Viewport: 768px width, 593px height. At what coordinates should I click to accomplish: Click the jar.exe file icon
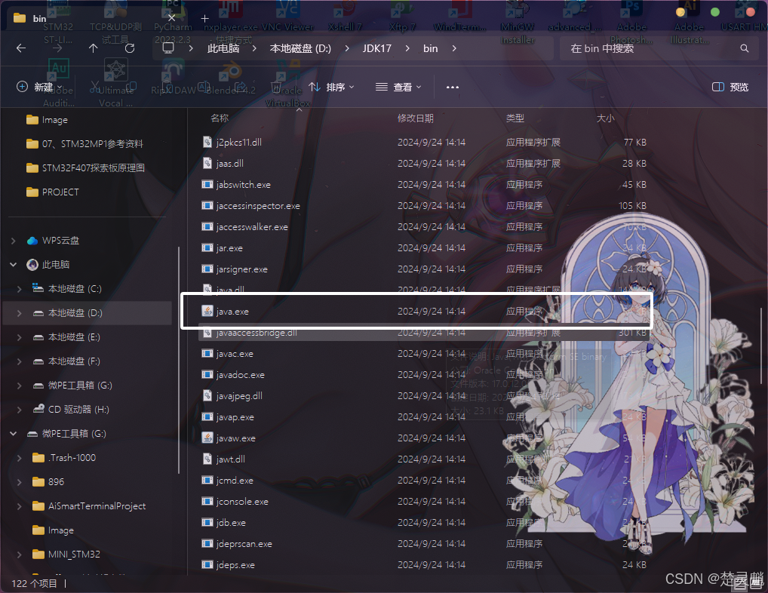click(x=207, y=247)
